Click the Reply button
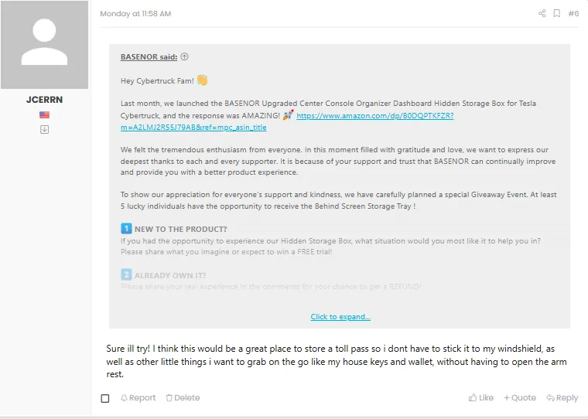588x419 pixels. pos(562,397)
